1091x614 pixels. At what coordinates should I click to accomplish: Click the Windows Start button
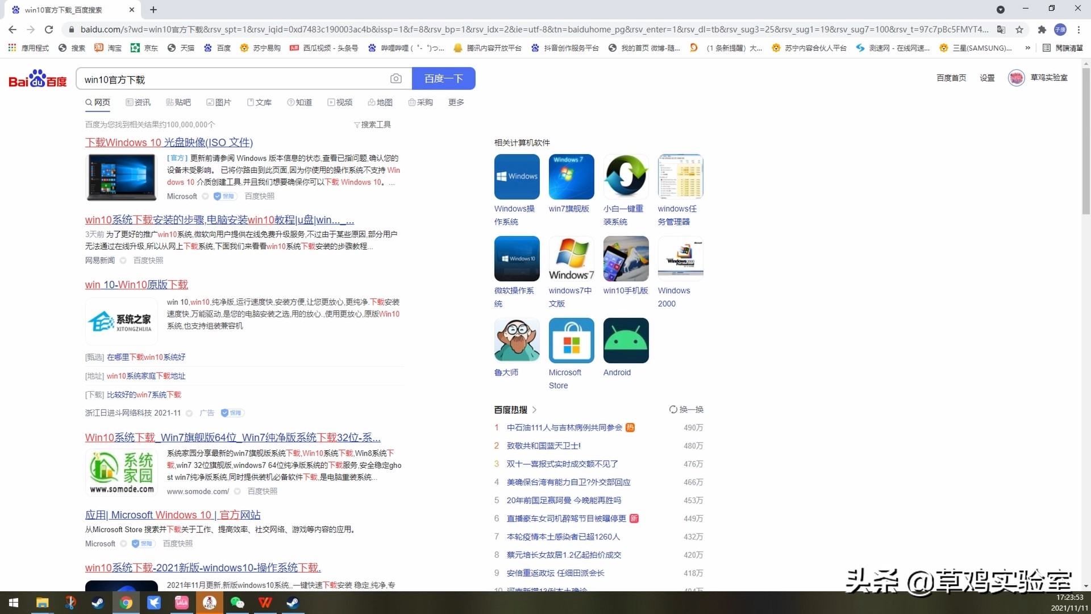coord(13,603)
